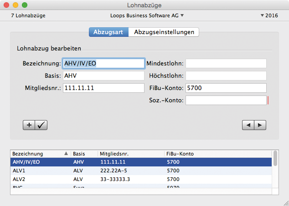The image size is (289, 206).
Task: Go to previous record with left arrow
Action: (x=248, y=125)
